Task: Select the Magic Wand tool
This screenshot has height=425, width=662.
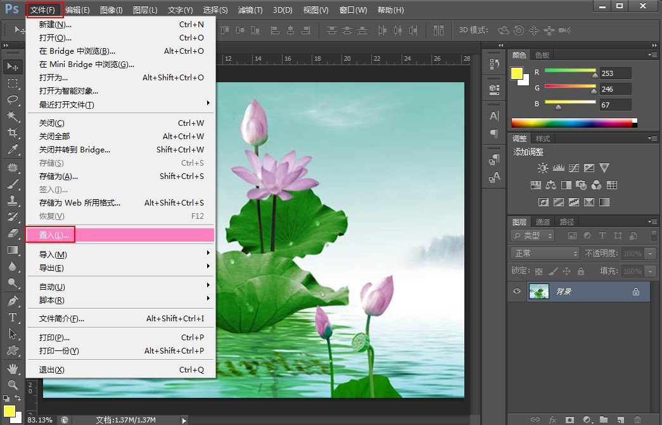Action: 12,116
